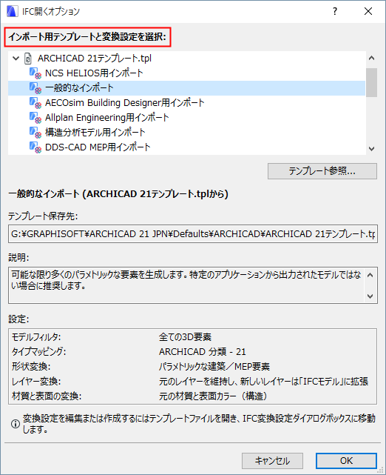Click the icon beside Allplan Engineering用インポート
Image resolution: width=386 pixels, height=475 pixels.
[x=35, y=117]
